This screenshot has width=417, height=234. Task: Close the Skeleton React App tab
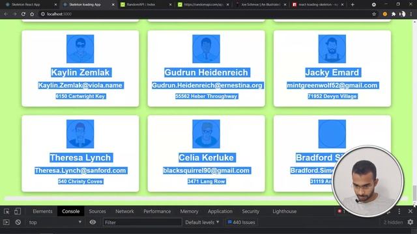coord(55,5)
